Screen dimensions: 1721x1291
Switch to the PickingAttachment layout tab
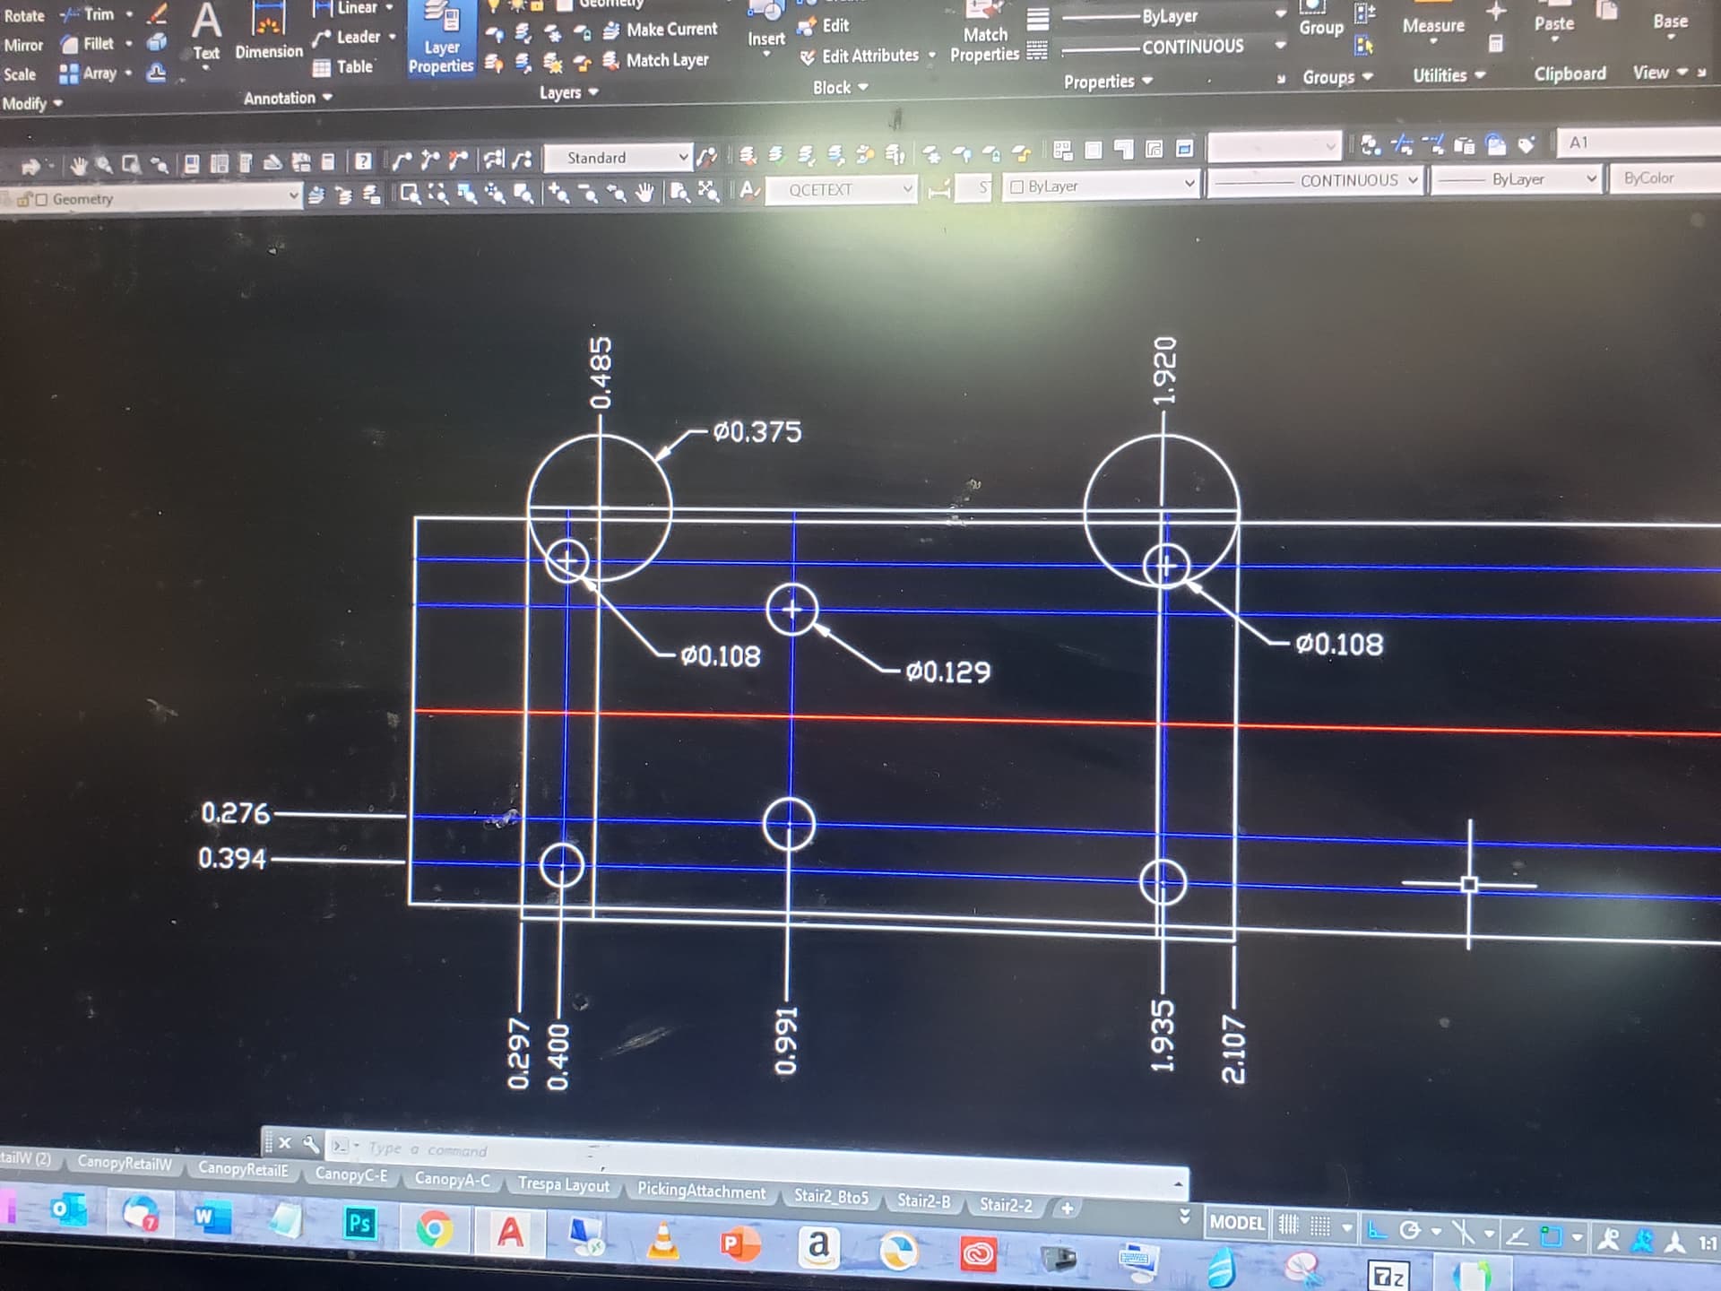(701, 1191)
